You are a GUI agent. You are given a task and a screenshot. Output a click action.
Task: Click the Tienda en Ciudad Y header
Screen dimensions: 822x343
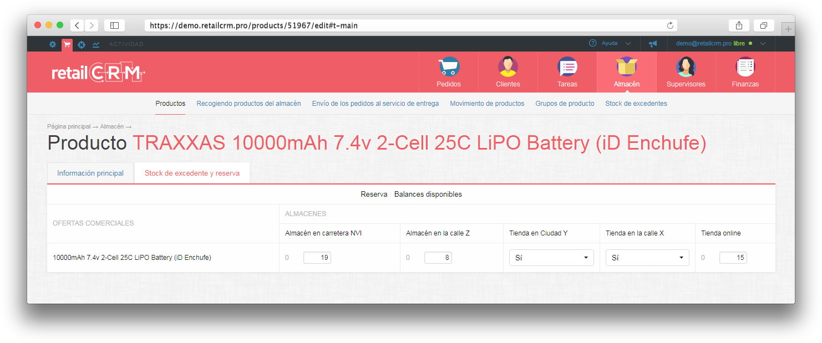pos(538,233)
